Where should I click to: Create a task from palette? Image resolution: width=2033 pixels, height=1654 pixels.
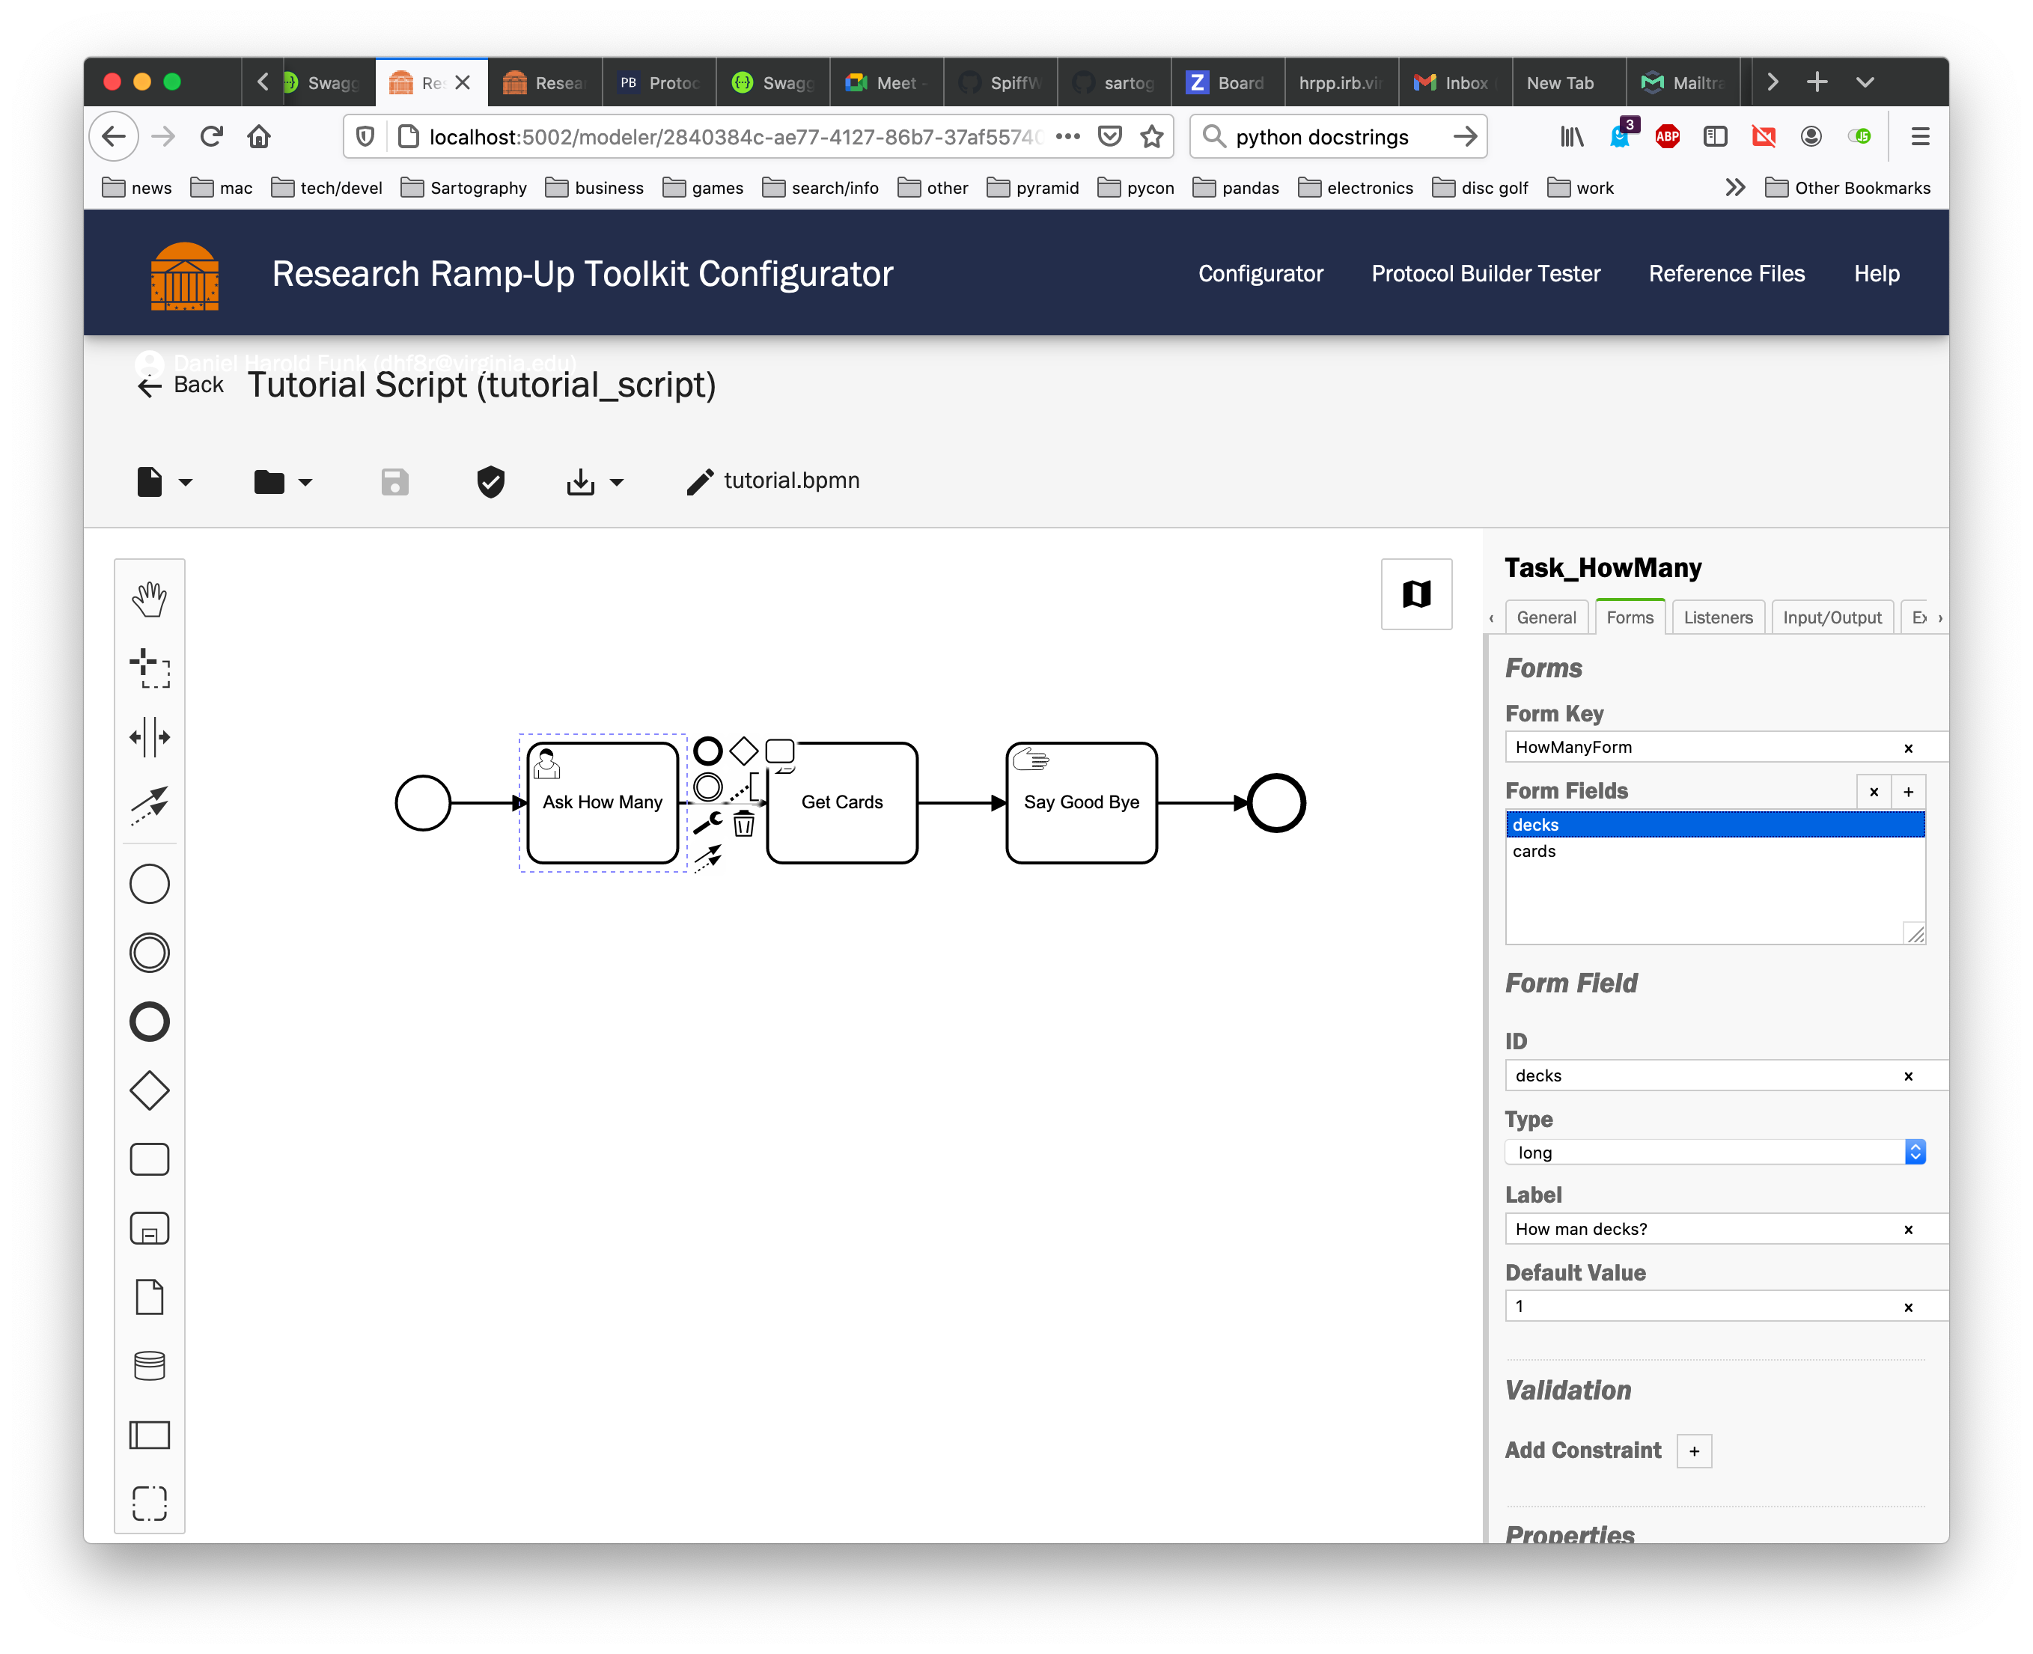150,1159
